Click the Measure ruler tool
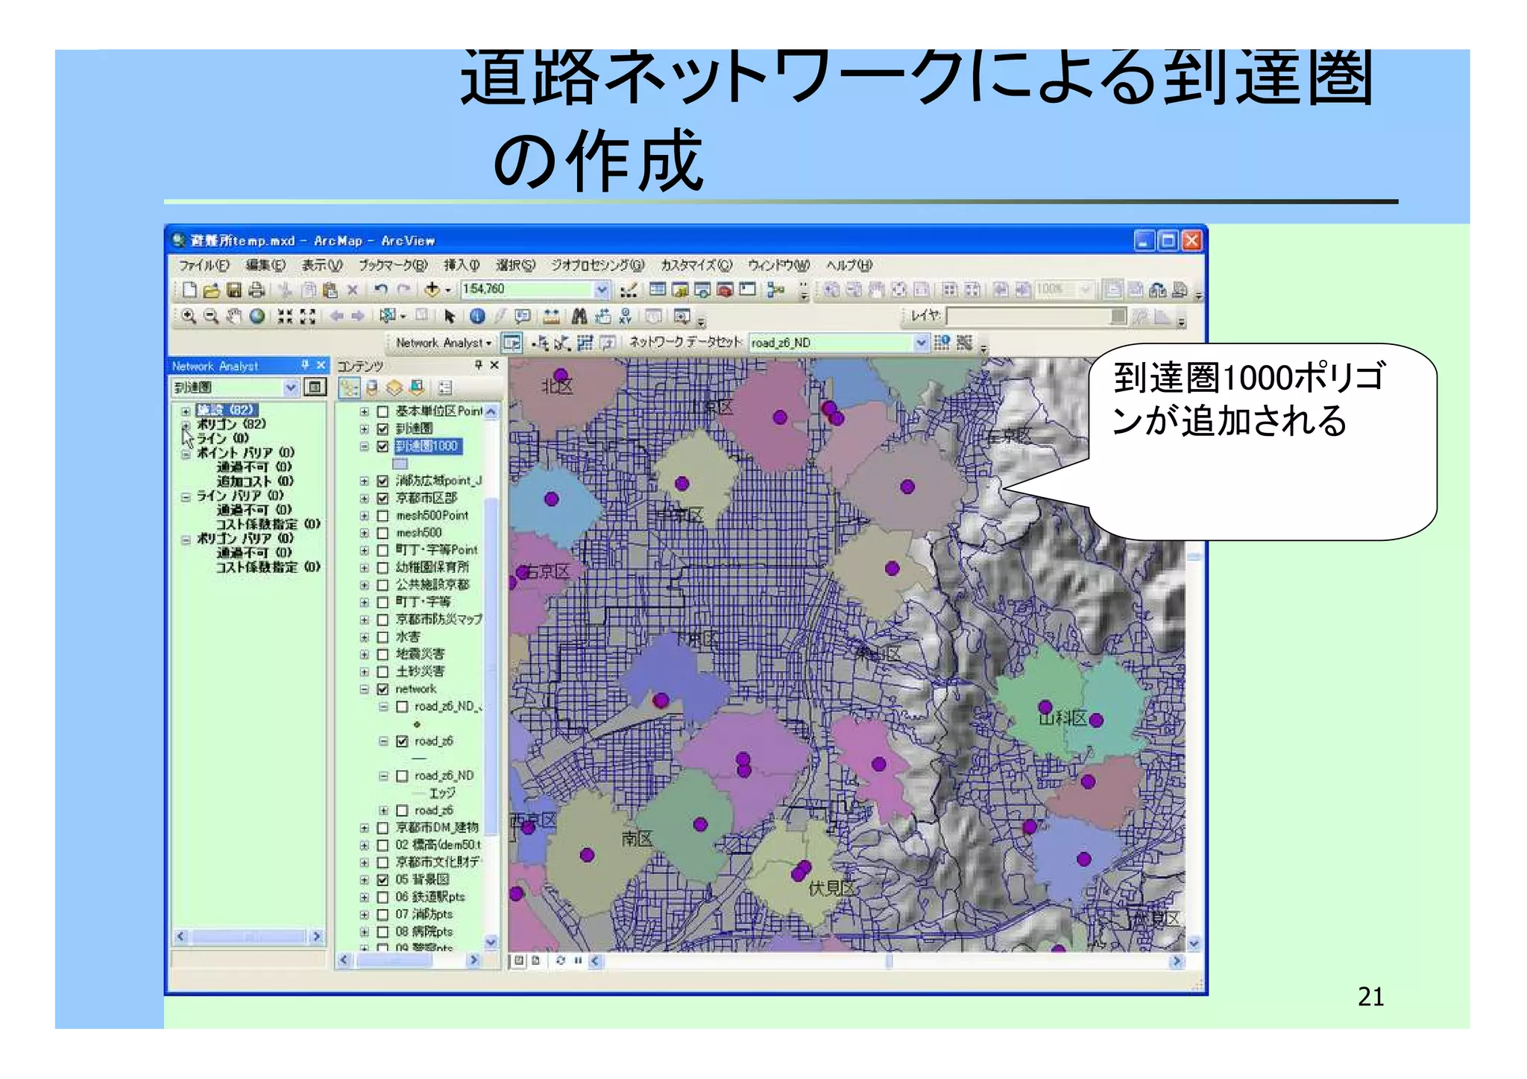 (551, 317)
